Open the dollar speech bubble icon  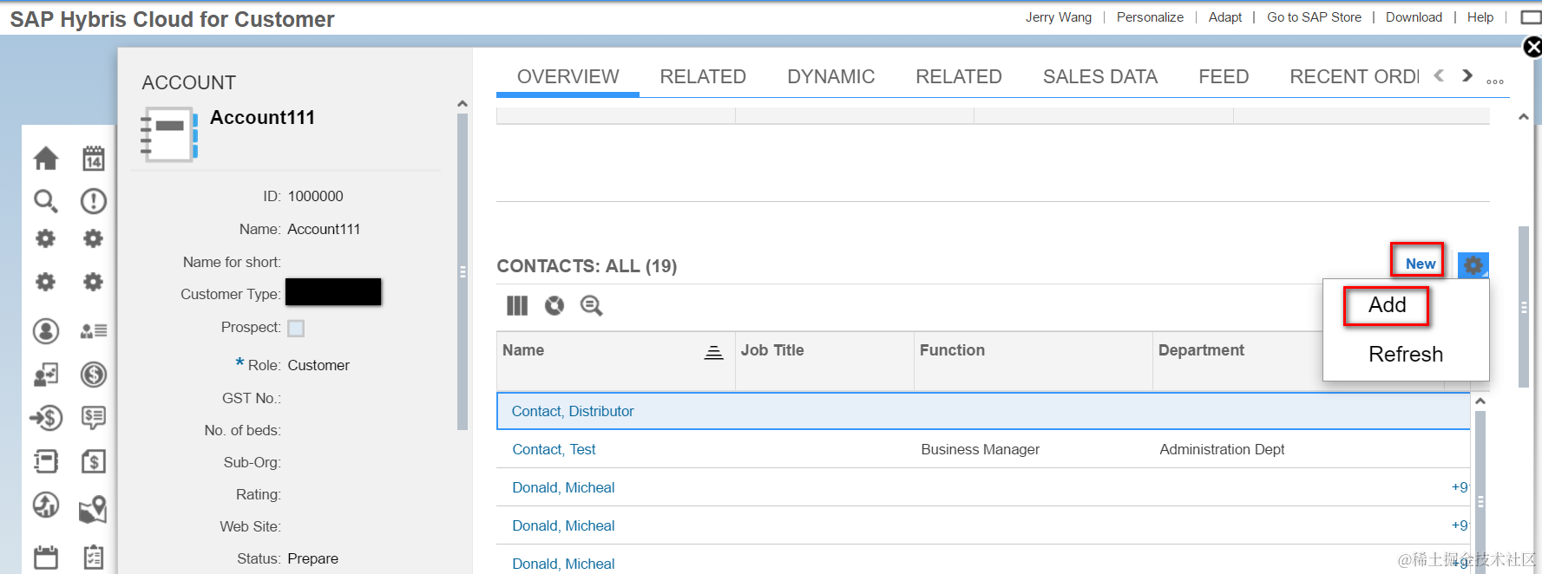pos(94,418)
